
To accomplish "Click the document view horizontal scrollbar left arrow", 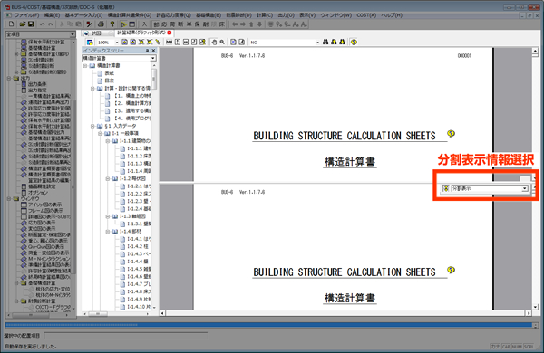I will click(162, 313).
